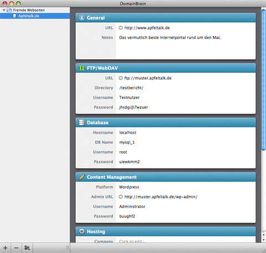
Task: Open the FTP URL via its arrow icon
Action: click(x=121, y=78)
